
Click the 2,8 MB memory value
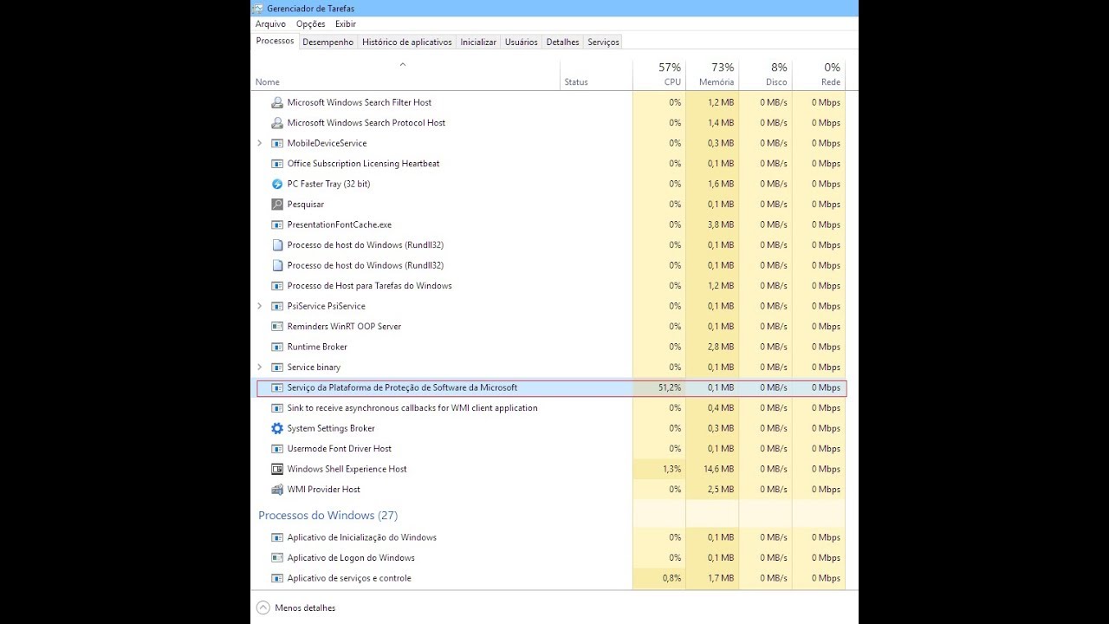(x=722, y=347)
